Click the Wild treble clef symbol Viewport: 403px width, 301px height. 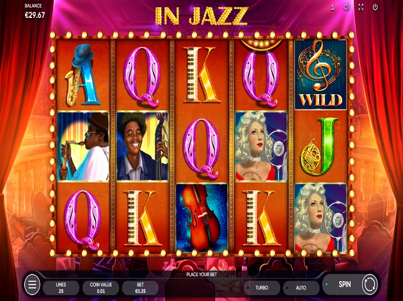pos(320,74)
